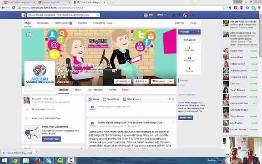Image resolution: width=262 pixels, height=164 pixels.
Task: Open the Insights tab
Action: pos(82,23)
